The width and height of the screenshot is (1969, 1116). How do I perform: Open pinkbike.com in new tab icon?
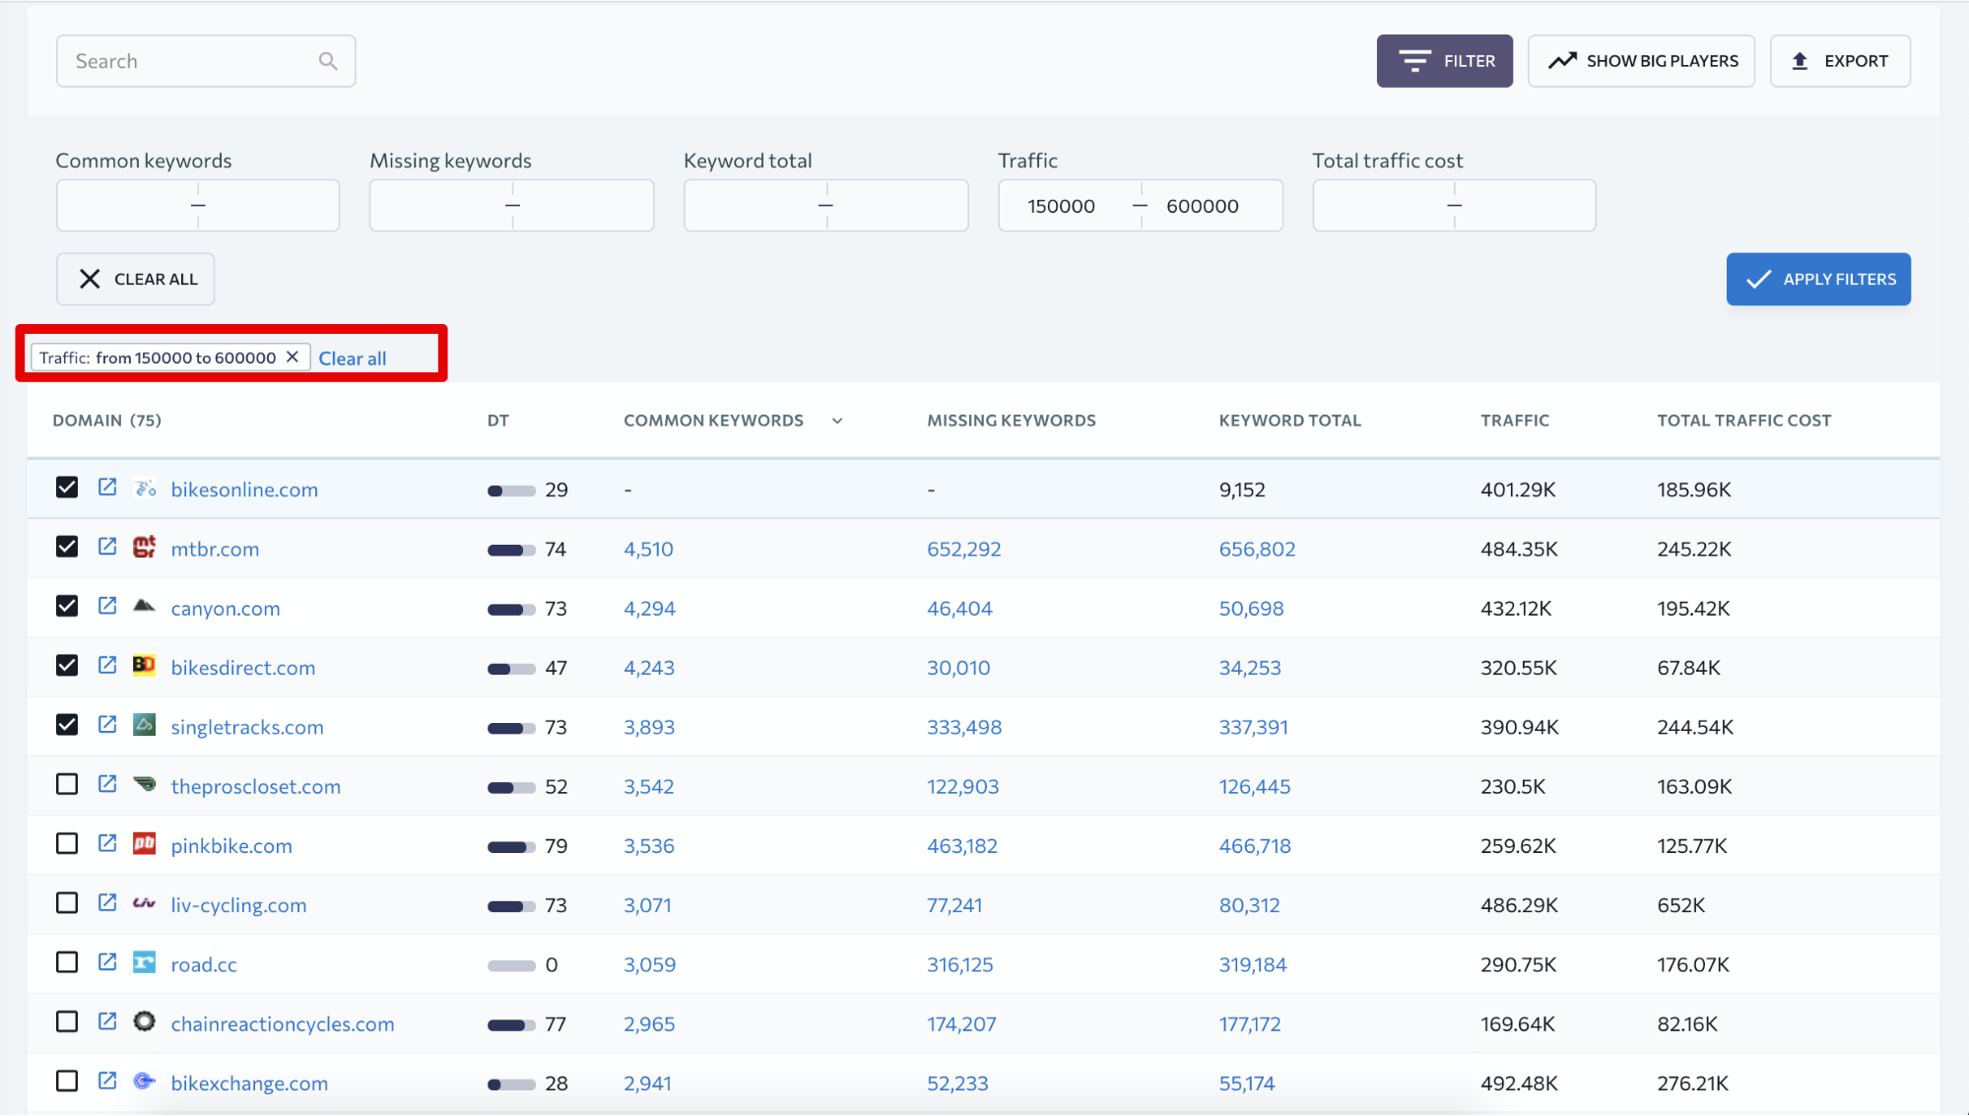(107, 844)
